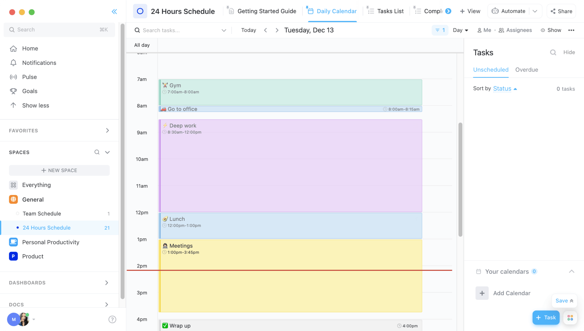Viewport: 584px width, 331px height.
Task: Click the Everything space icon
Action: pyautogui.click(x=13, y=185)
